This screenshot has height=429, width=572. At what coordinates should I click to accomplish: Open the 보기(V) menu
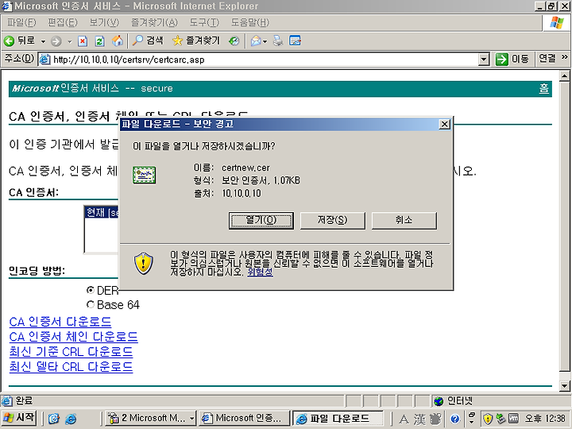click(x=104, y=22)
